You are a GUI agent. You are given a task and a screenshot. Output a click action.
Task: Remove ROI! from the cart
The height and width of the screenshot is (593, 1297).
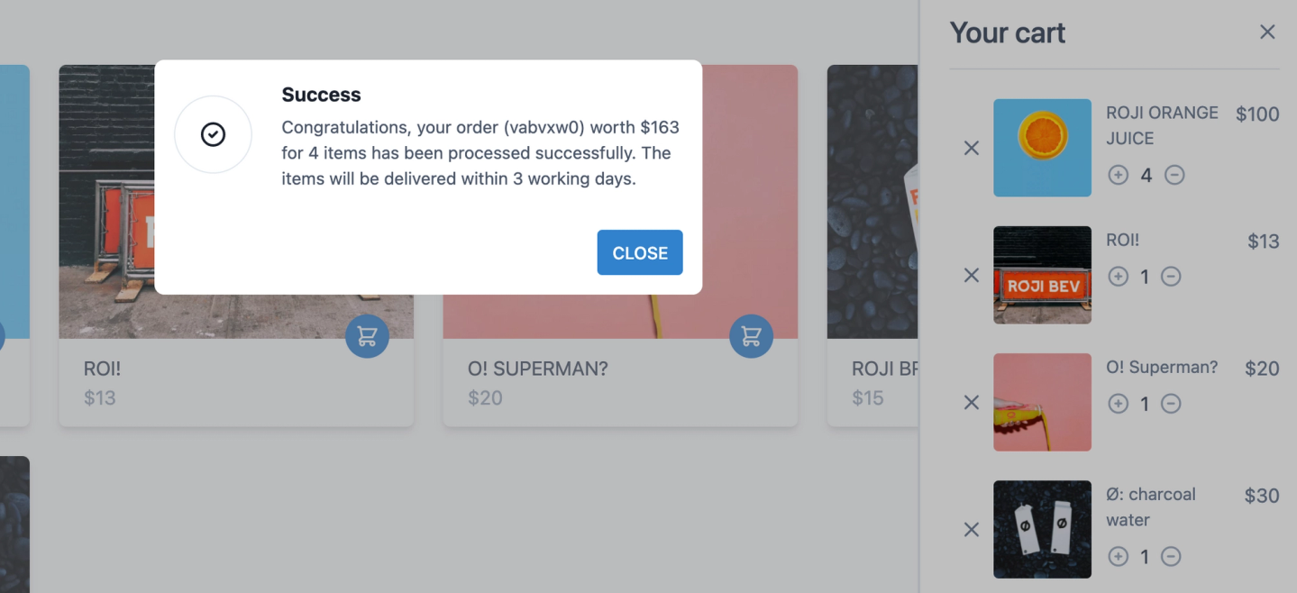click(x=971, y=276)
